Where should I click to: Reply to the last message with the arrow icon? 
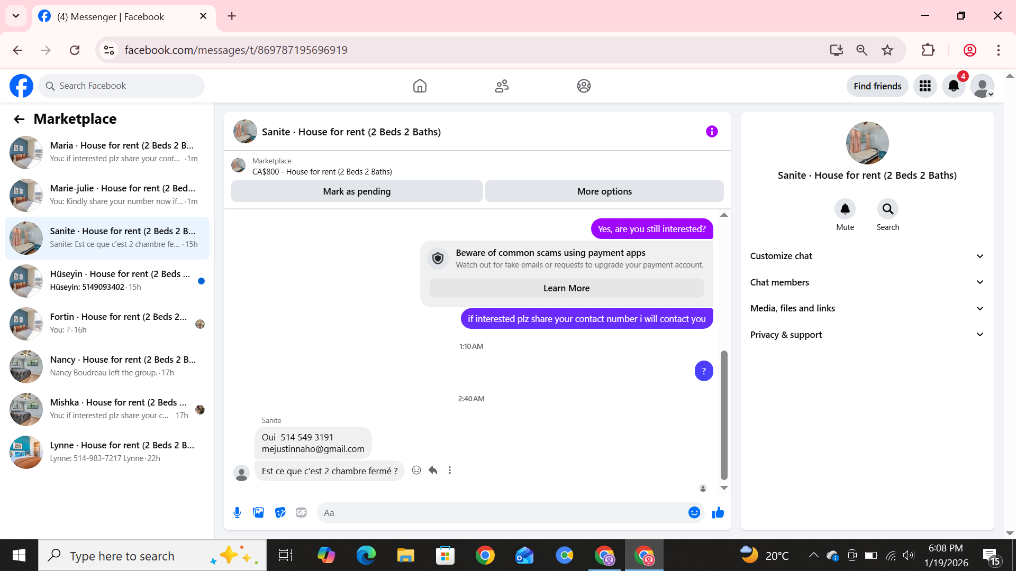pyautogui.click(x=433, y=470)
